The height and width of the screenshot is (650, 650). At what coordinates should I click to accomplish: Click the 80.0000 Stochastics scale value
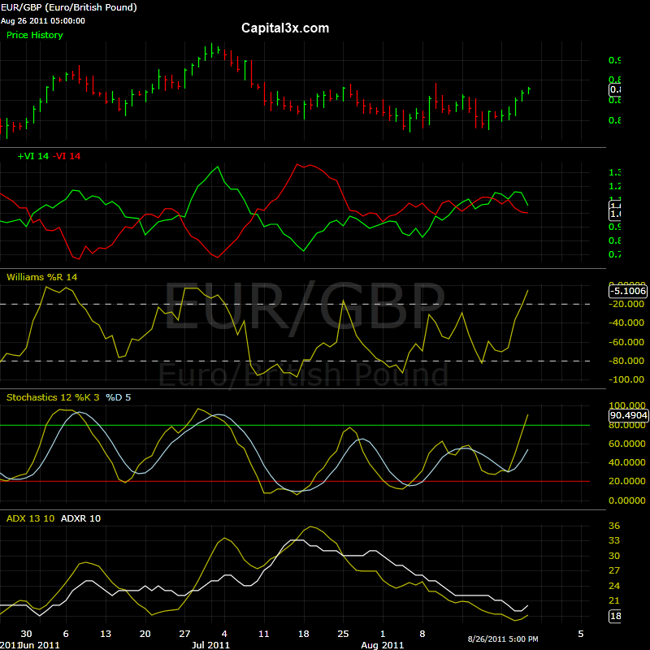pos(627,426)
